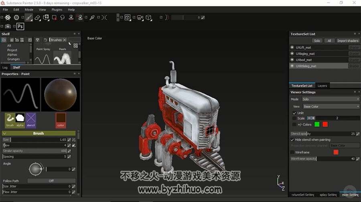Select the Eraser tool
Image resolution: width=361 pixels, height=202 pixels.
pyautogui.click(x=37, y=18)
